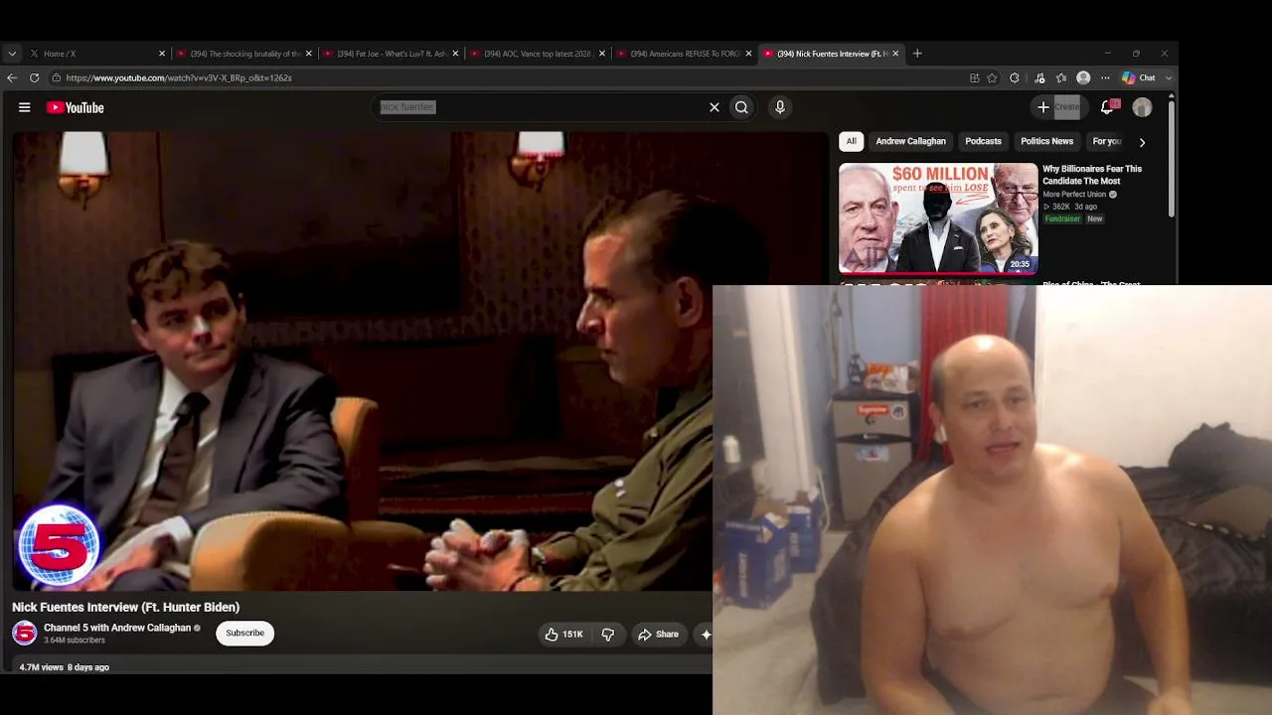The height and width of the screenshot is (715, 1272).
Task: Go back with the browser back arrow
Action: click(12, 77)
